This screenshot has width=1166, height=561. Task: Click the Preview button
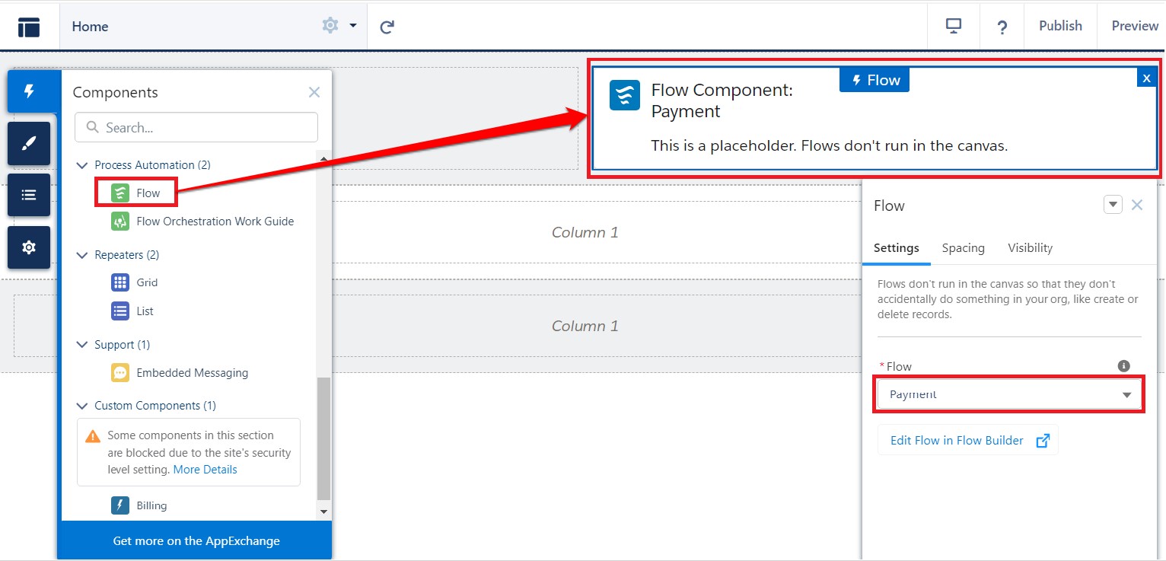click(x=1134, y=26)
